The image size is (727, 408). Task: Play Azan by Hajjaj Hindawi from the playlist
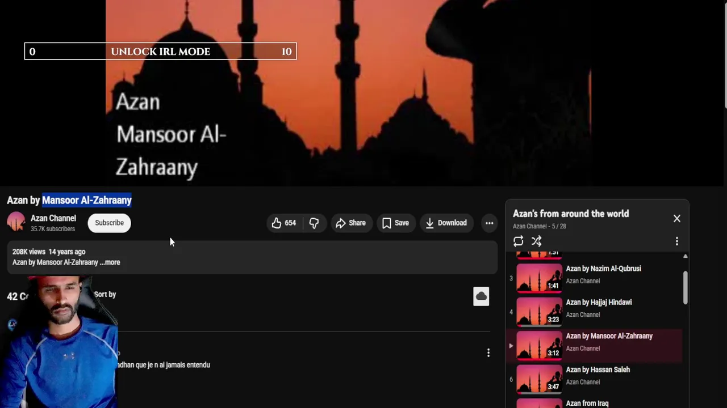tap(595, 311)
